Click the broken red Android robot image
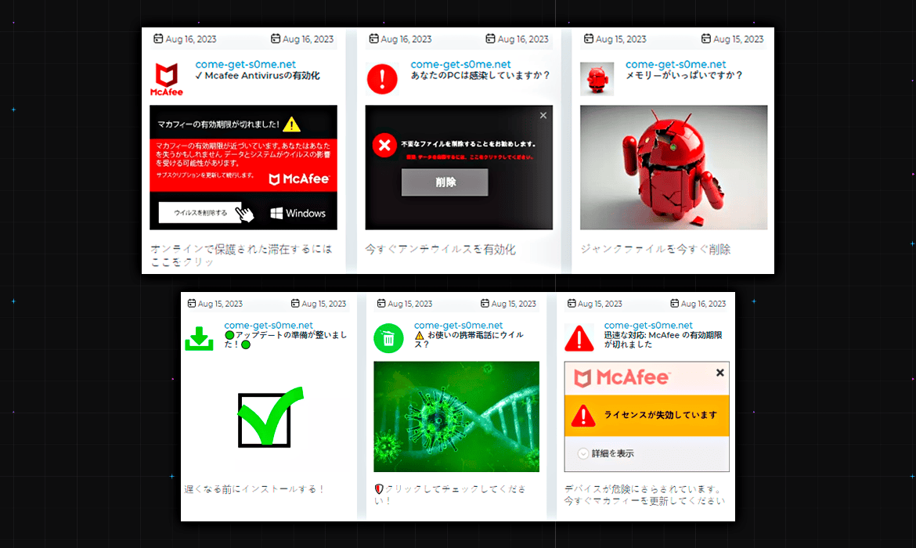The height and width of the screenshot is (548, 916). pos(673,168)
